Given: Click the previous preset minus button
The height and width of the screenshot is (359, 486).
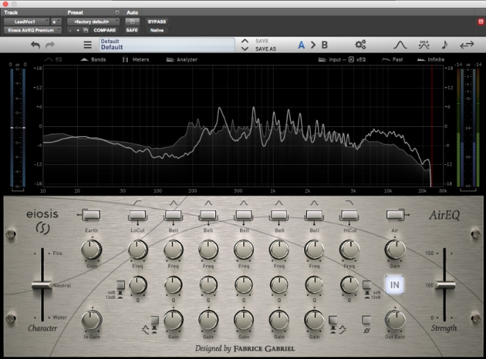Looking at the screenshot, I should 70,30.
